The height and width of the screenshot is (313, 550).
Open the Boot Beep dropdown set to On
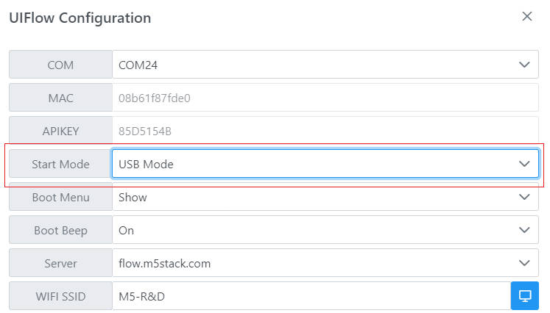point(325,230)
